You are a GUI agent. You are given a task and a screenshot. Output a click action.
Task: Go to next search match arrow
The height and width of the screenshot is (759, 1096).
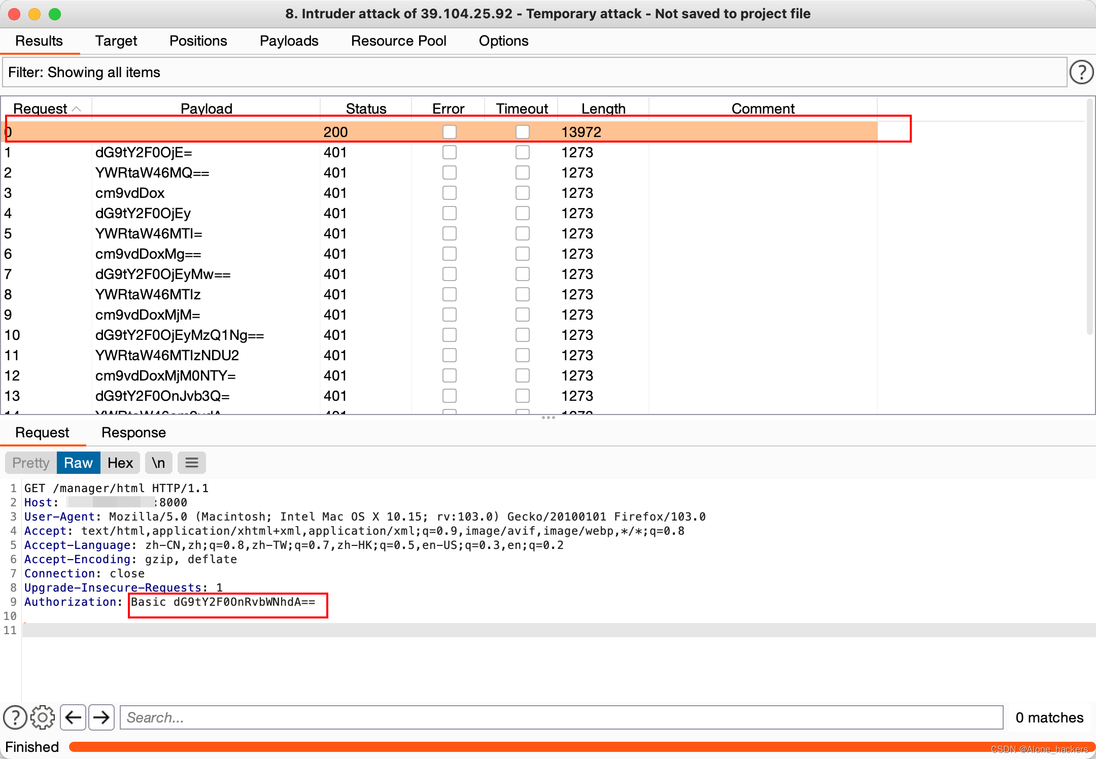(x=101, y=717)
